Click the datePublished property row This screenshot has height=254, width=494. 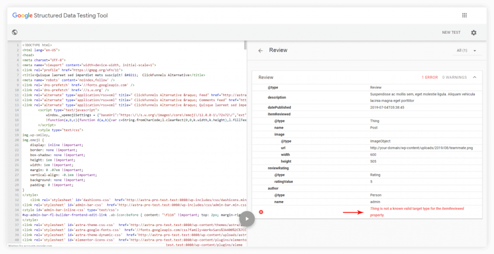click(x=281, y=107)
